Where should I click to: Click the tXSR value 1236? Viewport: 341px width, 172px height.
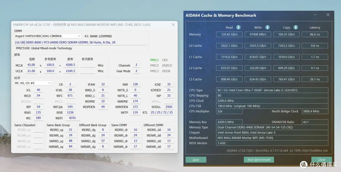coord(70,113)
